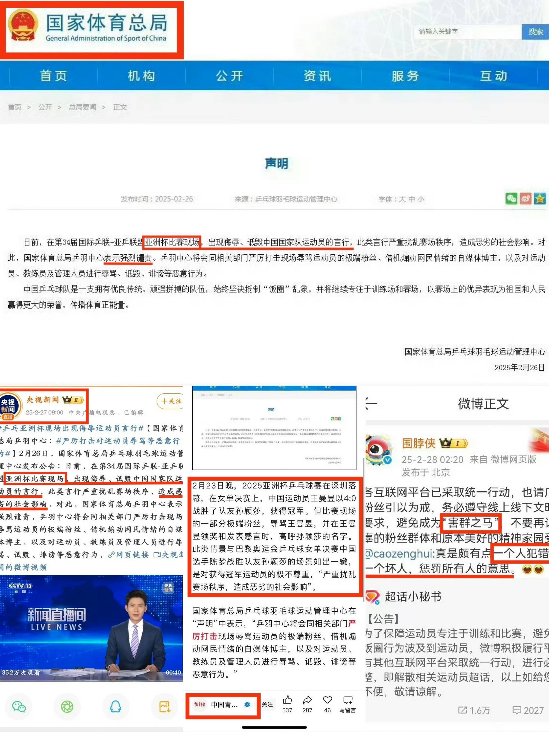This screenshot has width=549, height=732.
Task: Click the 00:40 duration on the video
Action: pyautogui.click(x=173, y=673)
